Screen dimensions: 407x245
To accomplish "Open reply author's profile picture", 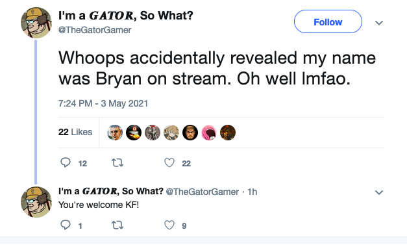I will pos(36,202).
